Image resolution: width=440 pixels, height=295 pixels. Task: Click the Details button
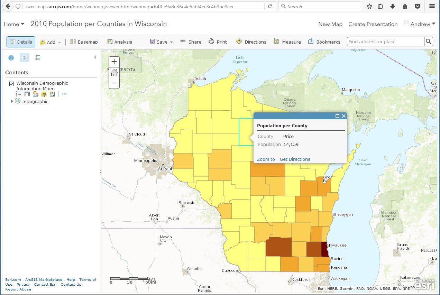point(21,42)
